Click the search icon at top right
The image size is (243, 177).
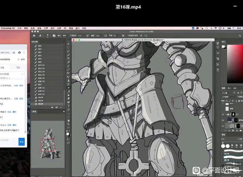pos(240,35)
